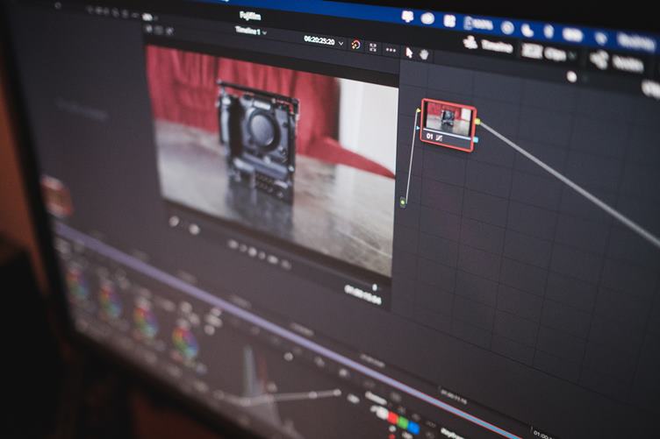This screenshot has height=439, width=660.
Task: Click the center playback transport button
Action: (x=251, y=251)
